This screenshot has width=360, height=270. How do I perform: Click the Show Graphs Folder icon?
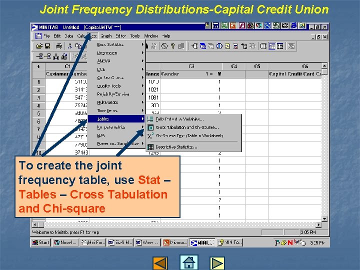(x=211, y=46)
